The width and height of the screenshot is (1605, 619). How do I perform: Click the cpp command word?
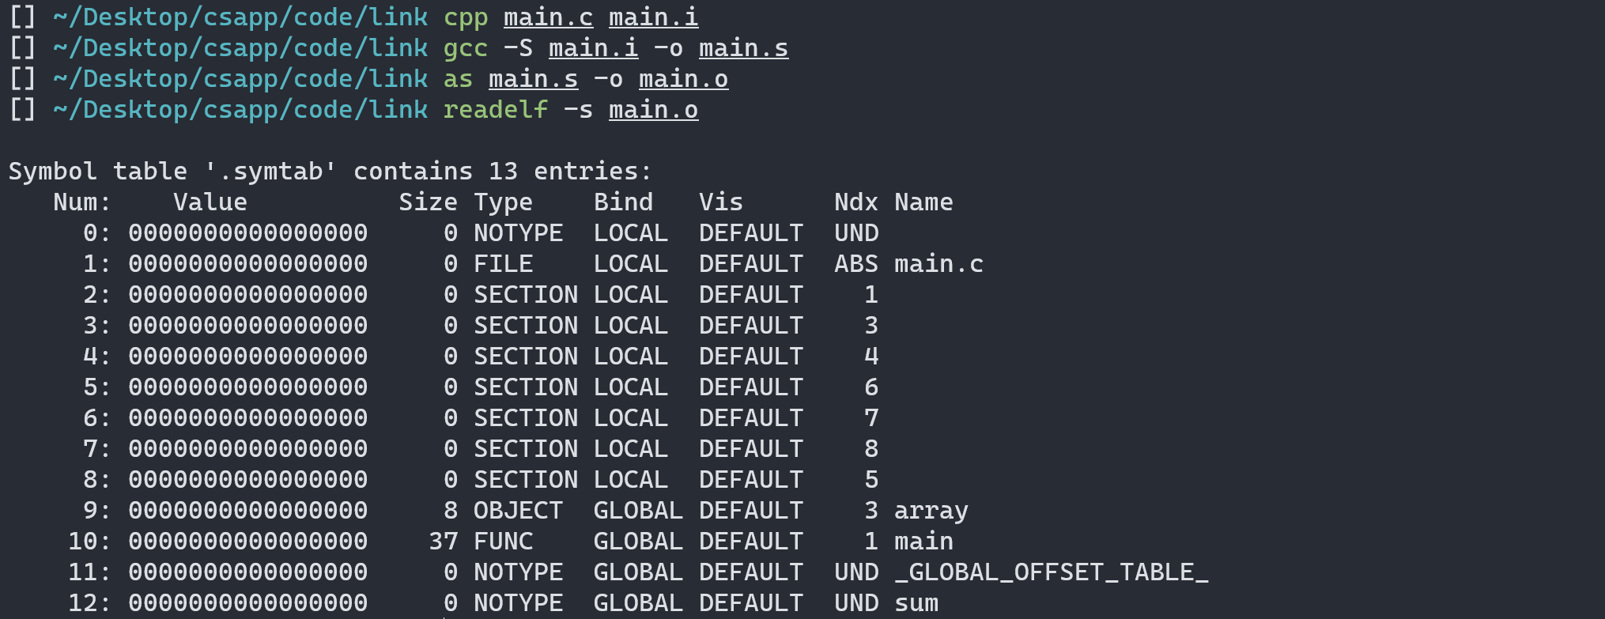point(465,17)
